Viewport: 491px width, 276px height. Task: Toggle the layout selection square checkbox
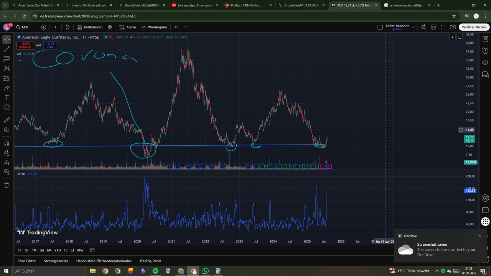click(x=380, y=27)
